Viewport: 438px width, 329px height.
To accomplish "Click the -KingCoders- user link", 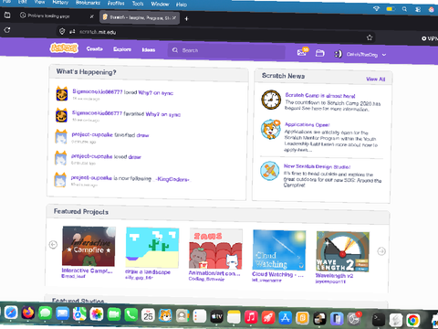I will coord(172,179).
